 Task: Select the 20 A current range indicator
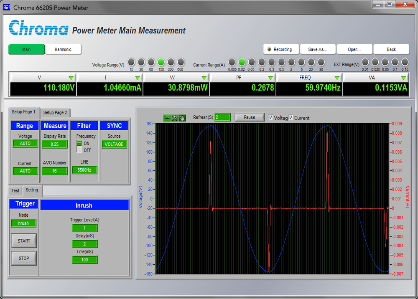[311, 62]
